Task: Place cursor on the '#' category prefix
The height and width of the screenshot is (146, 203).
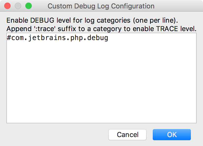Action: coord(9,38)
